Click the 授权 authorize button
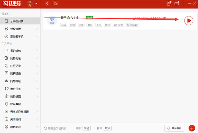Screen dimensions: 198x133 click(107, 25)
